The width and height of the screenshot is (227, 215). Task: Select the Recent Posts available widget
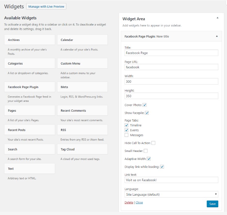30,130
